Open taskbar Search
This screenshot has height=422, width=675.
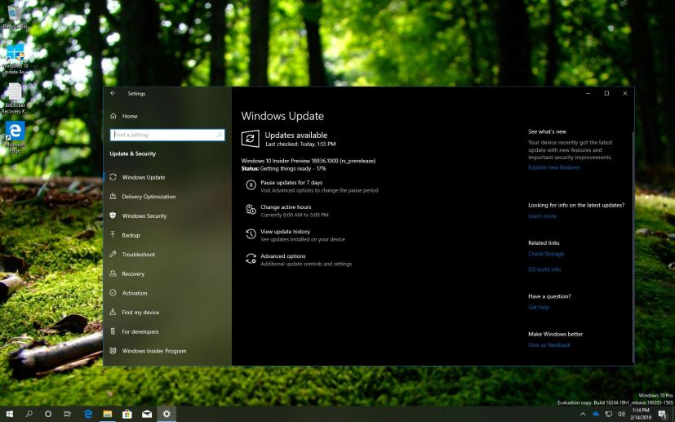29,414
